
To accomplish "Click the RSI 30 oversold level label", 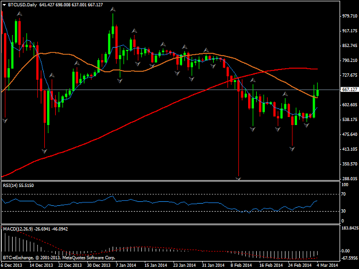I will coord(343,211).
